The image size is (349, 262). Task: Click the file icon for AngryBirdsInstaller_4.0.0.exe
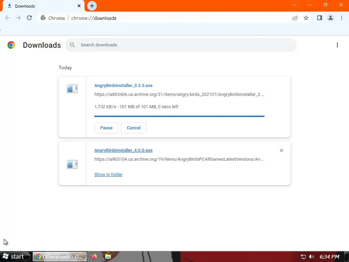click(x=72, y=164)
